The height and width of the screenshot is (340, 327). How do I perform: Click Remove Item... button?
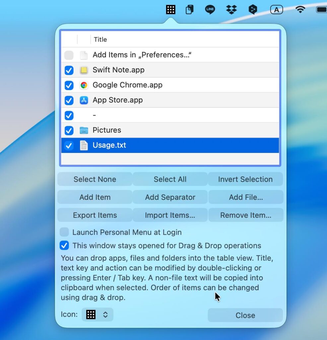(x=245, y=215)
